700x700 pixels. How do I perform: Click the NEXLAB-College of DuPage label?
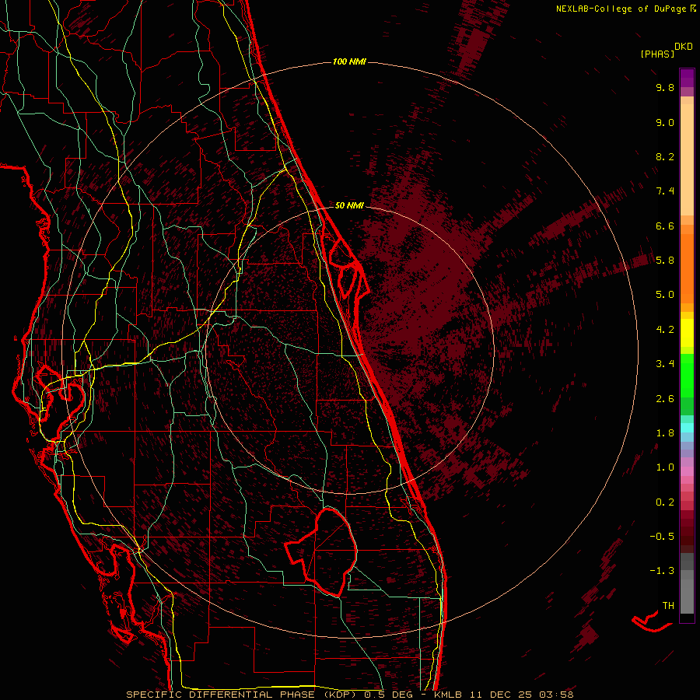621,9
